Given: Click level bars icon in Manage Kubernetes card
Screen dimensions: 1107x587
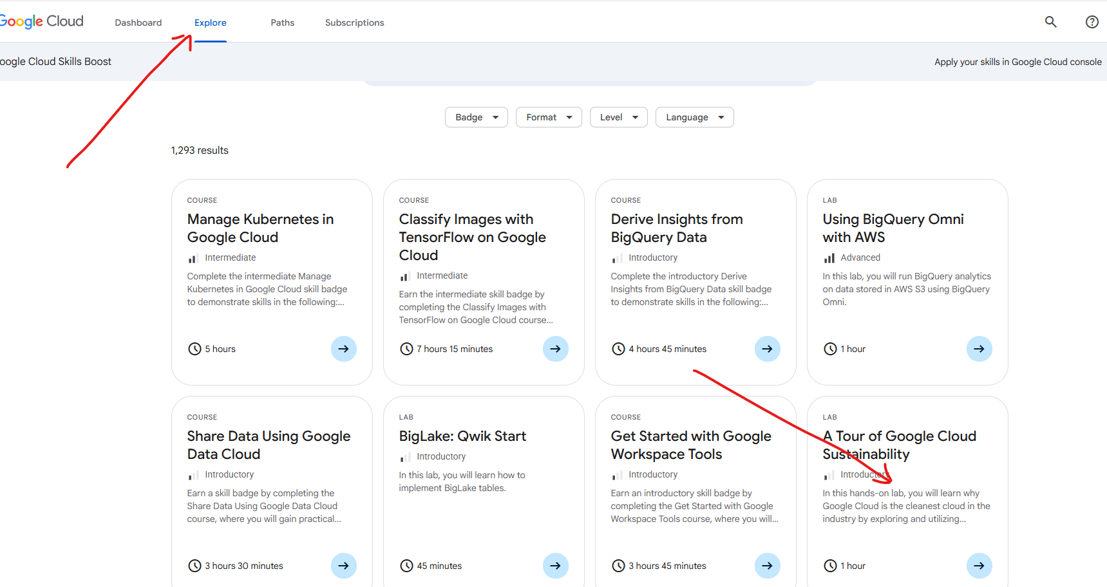Looking at the screenshot, I should tap(193, 258).
